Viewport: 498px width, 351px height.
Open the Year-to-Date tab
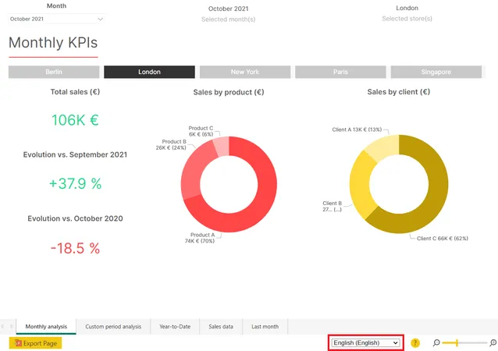click(x=175, y=327)
